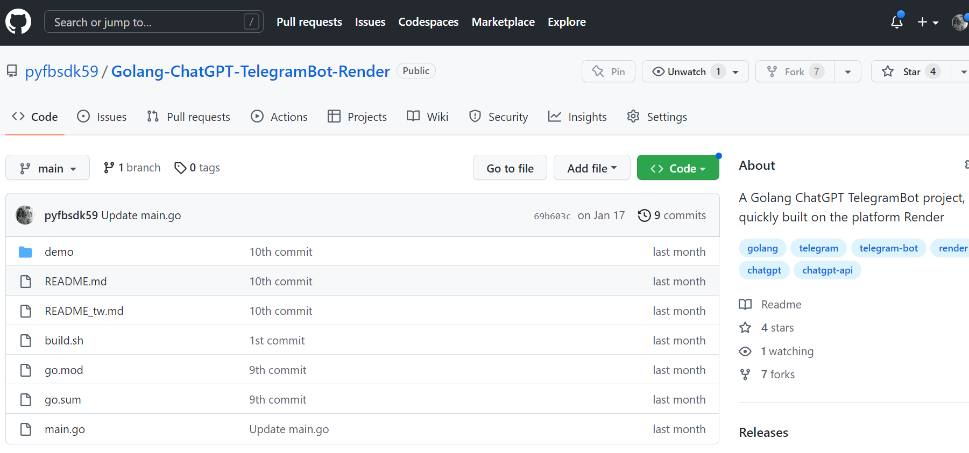Open the go.sum file

[x=63, y=400]
